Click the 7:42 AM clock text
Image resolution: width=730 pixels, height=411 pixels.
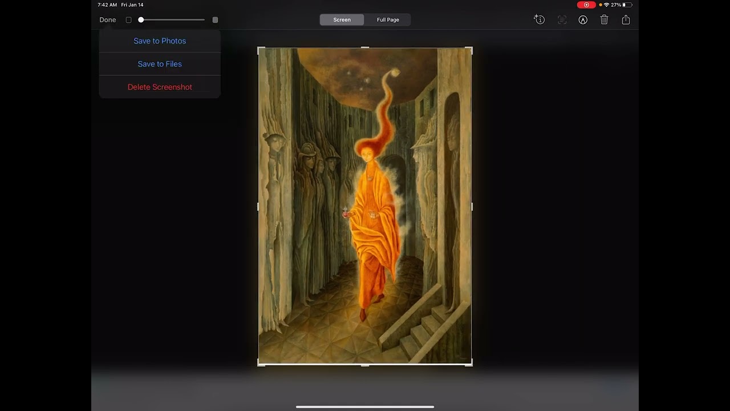pos(107,5)
